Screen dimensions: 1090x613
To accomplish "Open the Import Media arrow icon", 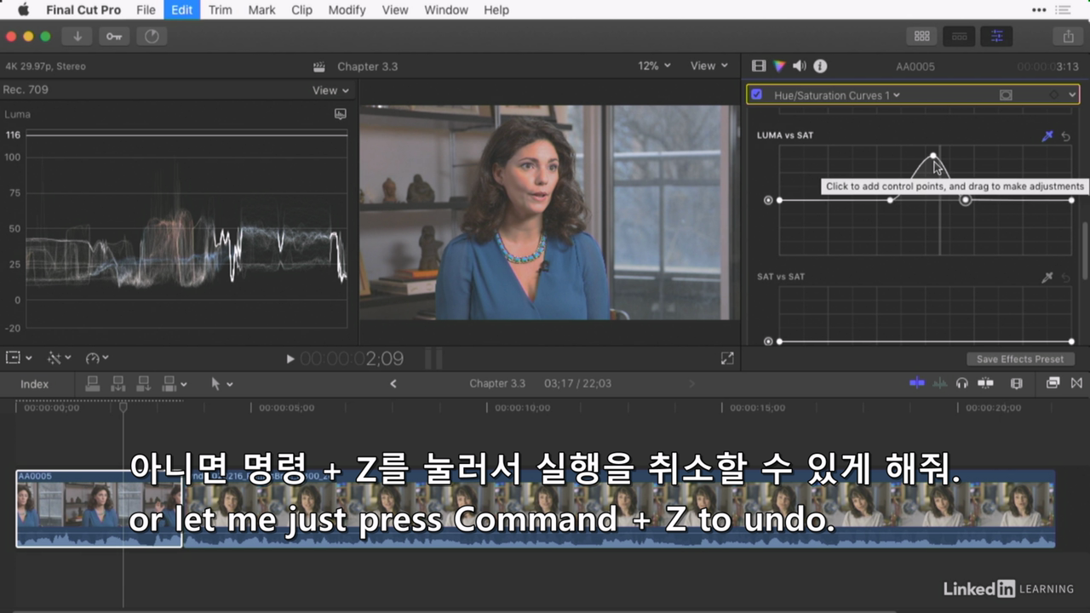I will [77, 37].
